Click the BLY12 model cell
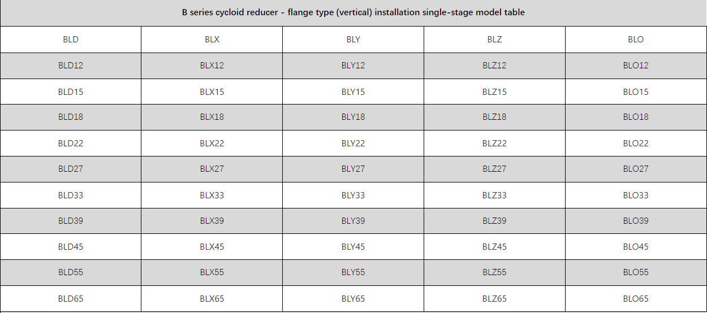Screen dimensions: 707x313 click(x=353, y=66)
